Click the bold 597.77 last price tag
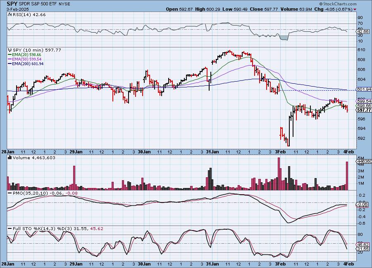The width and height of the screenshot is (372, 268). pyautogui.click(x=364, y=110)
